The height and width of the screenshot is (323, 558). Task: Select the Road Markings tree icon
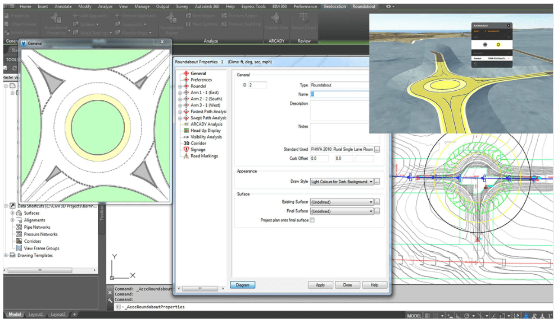tap(186, 156)
